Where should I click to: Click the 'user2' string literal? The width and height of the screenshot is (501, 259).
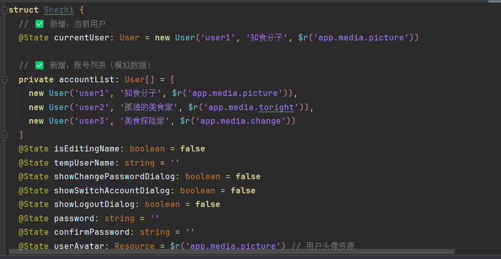point(92,107)
